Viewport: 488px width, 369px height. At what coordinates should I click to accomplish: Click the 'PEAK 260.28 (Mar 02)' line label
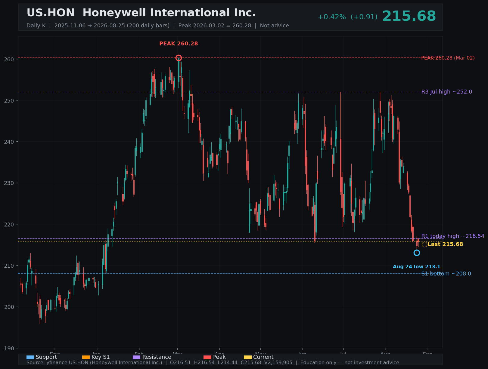tap(448, 58)
